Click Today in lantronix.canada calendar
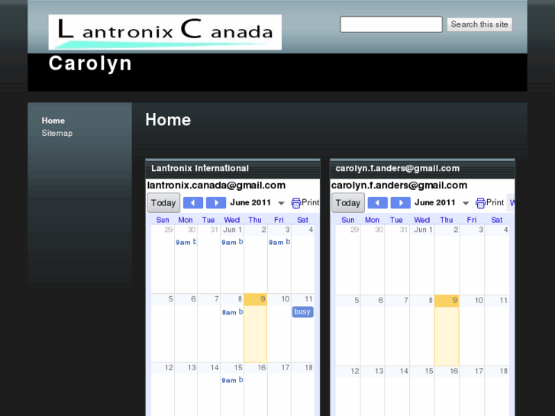 coord(163,203)
